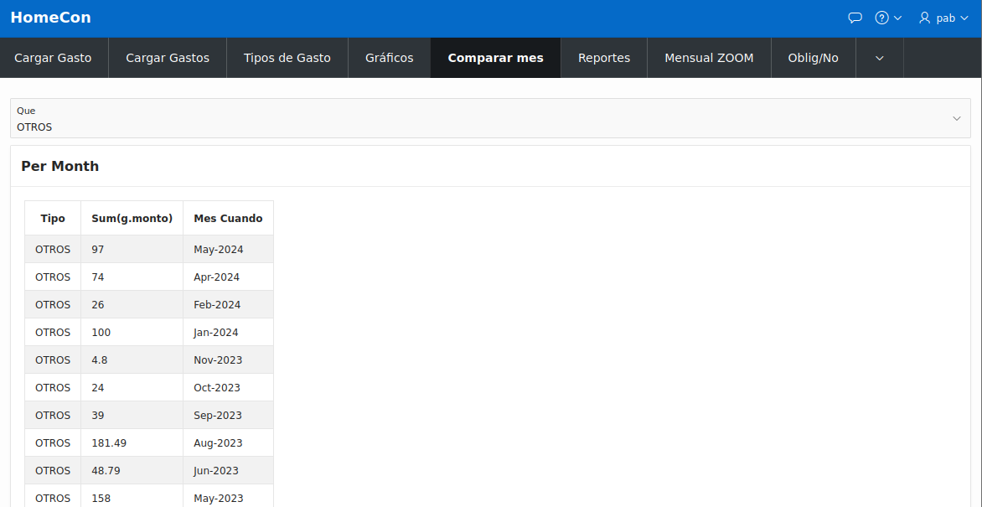Click the Tipo column header
This screenshot has width=982, height=507.
(53, 218)
